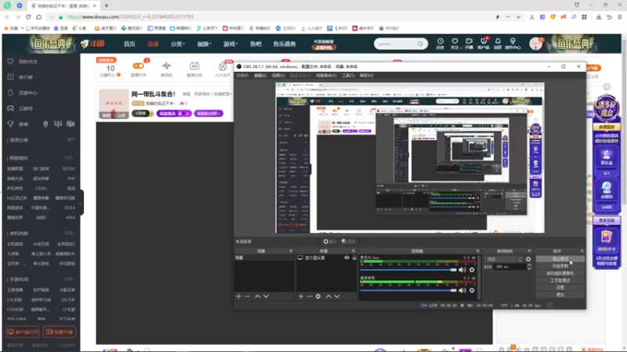
Task: Adjust the bottom mixer track volume slider
Action: [408, 290]
